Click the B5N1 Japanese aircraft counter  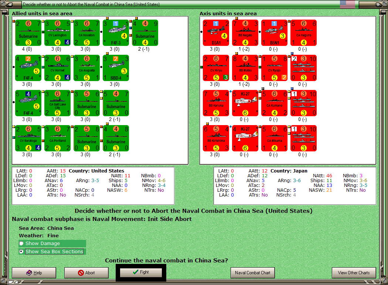pyautogui.click(x=275, y=33)
